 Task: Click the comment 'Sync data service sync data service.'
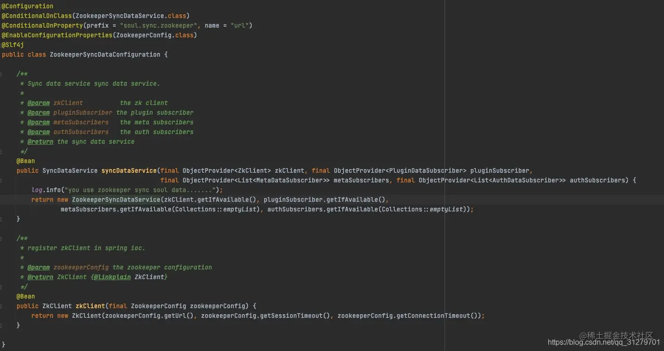[94, 83]
